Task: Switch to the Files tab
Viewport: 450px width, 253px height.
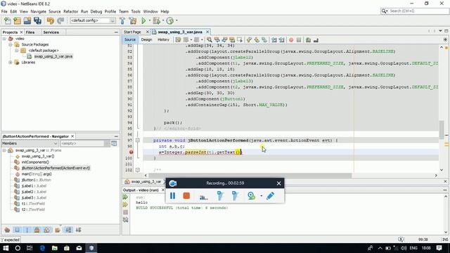Action: 30,32
